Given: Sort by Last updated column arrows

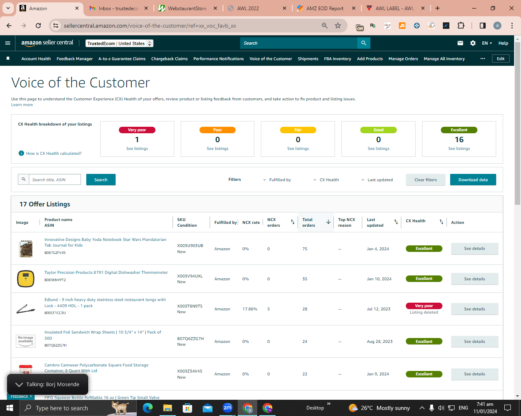Looking at the screenshot, I should [396, 222].
